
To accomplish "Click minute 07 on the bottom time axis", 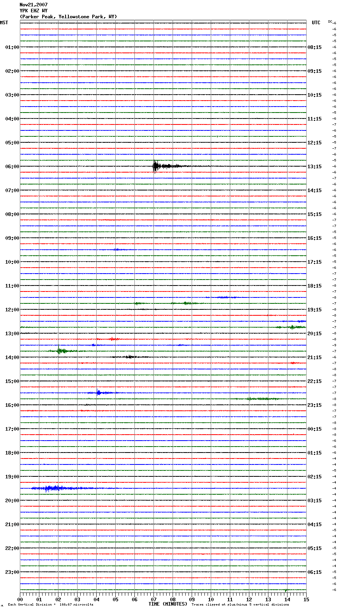I will pyautogui.click(x=153, y=599).
